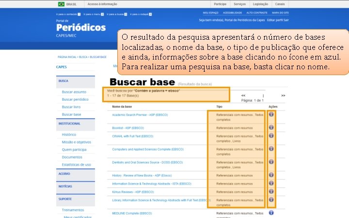Open MEDLINE Complete (EBSCO) link
349x218 pixels.
click(132, 213)
